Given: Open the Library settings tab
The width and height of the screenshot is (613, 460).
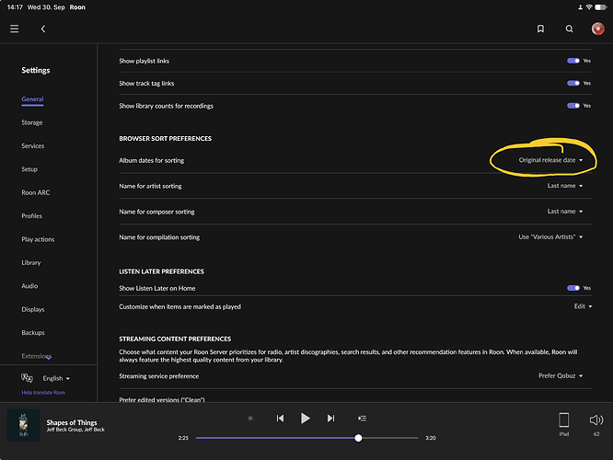Looking at the screenshot, I should point(31,262).
